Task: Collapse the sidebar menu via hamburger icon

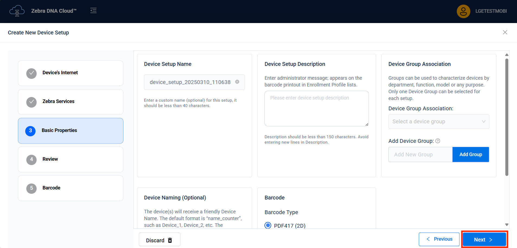Action: 93,11
